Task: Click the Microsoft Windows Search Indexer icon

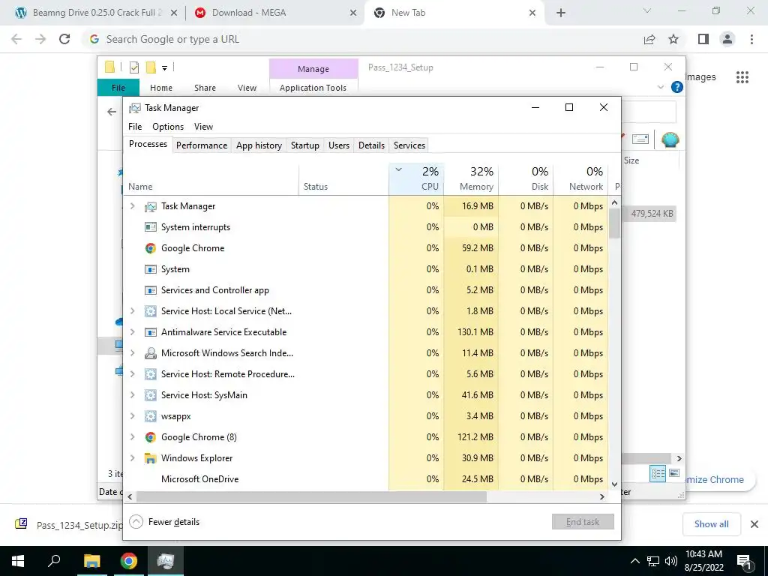Action: [x=150, y=353]
